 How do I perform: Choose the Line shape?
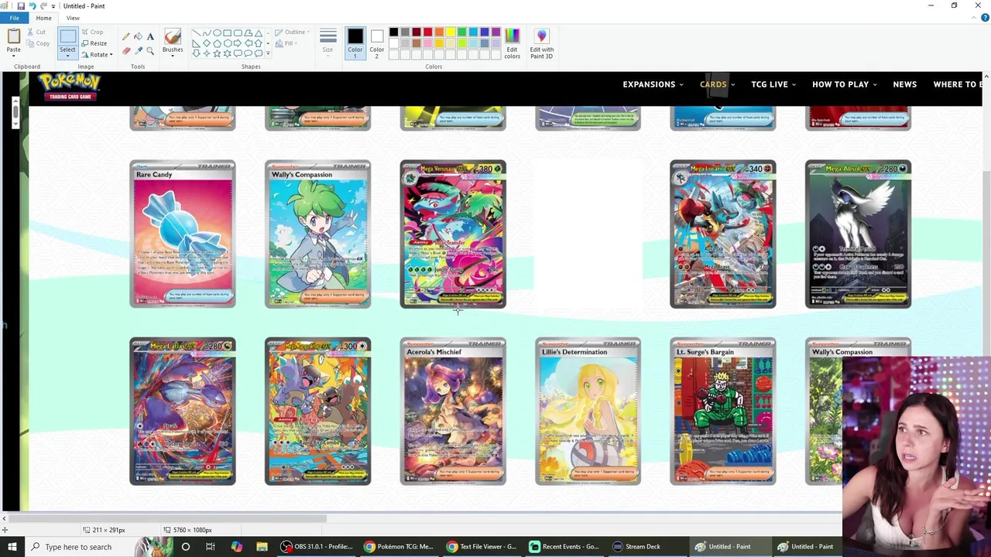point(196,33)
